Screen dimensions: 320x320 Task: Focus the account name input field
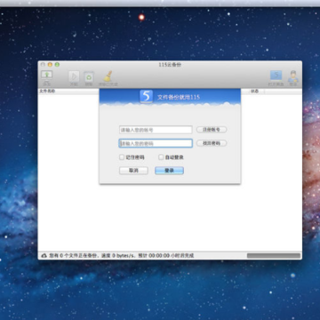pos(156,130)
